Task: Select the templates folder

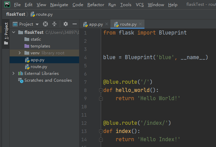Action: (x=44, y=46)
